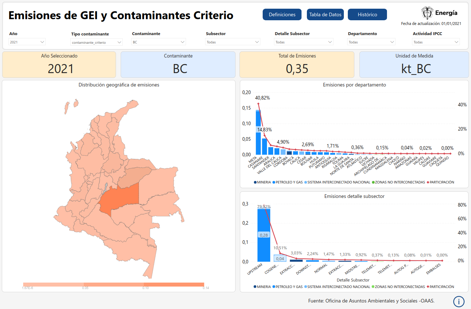Click ZONAS NO INTERCONECTADAS legend in subsector chart

pos(399,287)
